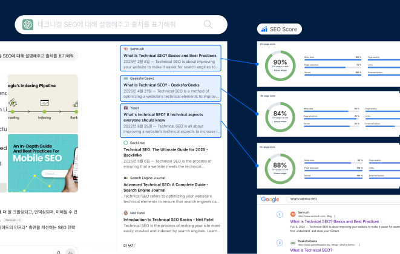Click the 90% on-page score circle
Screen dimensions: 400x254
click(280, 66)
